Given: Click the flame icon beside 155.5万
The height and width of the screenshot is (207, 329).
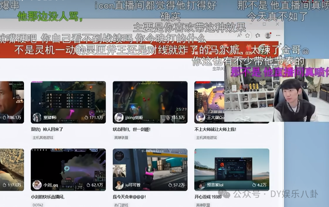Looking at the screenshot, I should (168, 118).
